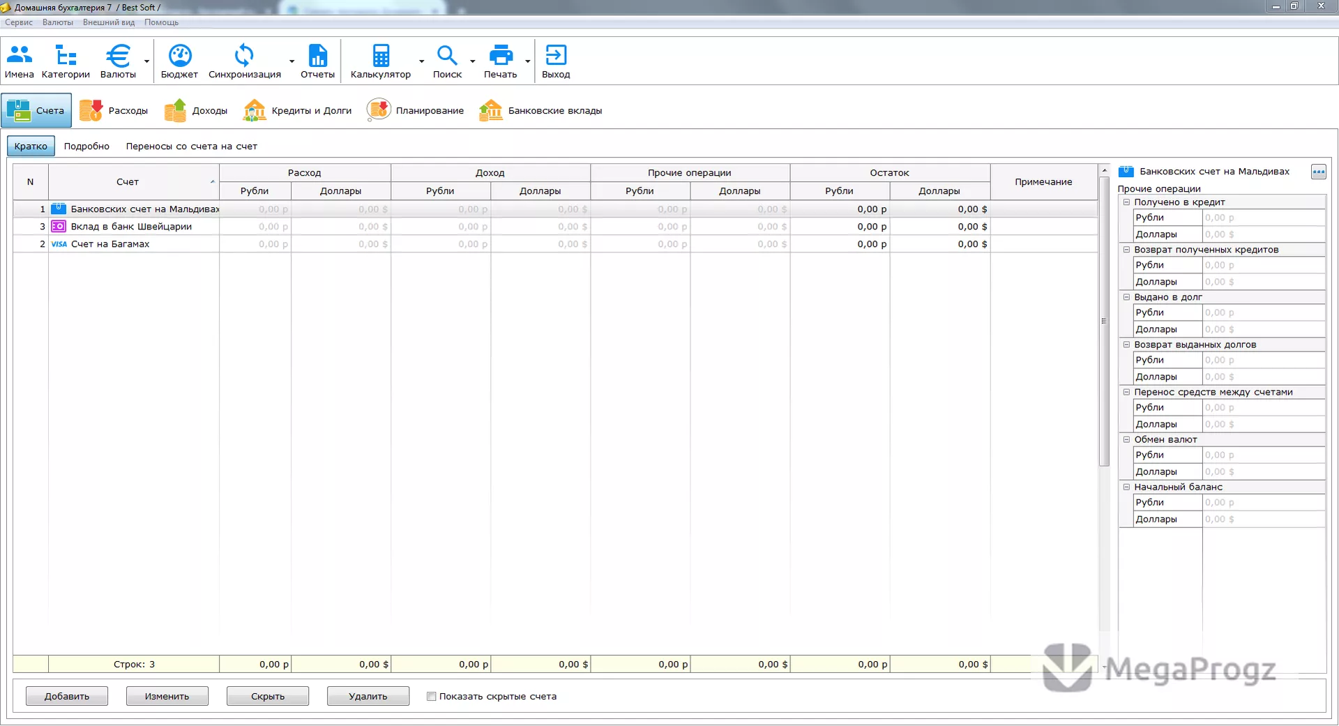Viewport: 1339px width, 726px height.
Task: Switch to the Расходы tab
Action: 114,110
